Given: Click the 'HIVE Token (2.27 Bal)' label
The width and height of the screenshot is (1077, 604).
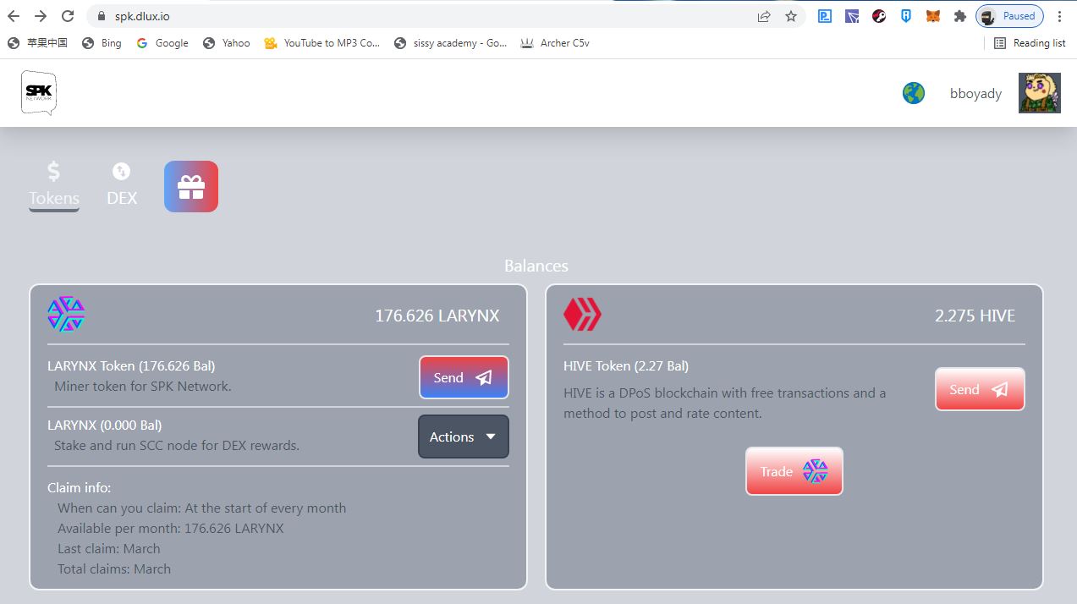Looking at the screenshot, I should tap(626, 366).
